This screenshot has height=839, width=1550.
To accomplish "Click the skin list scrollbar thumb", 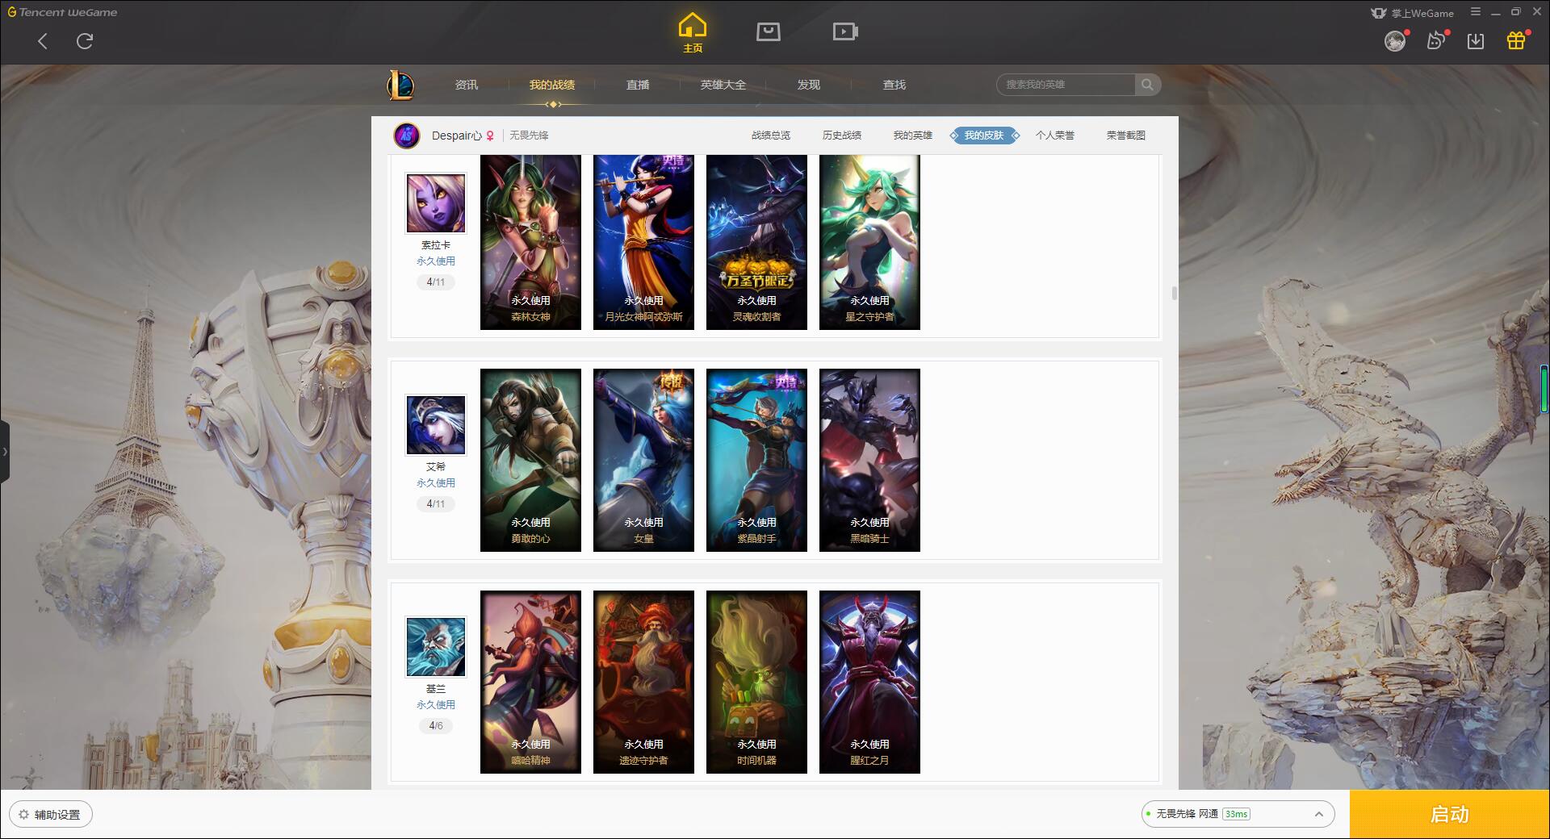I will 1174,294.
